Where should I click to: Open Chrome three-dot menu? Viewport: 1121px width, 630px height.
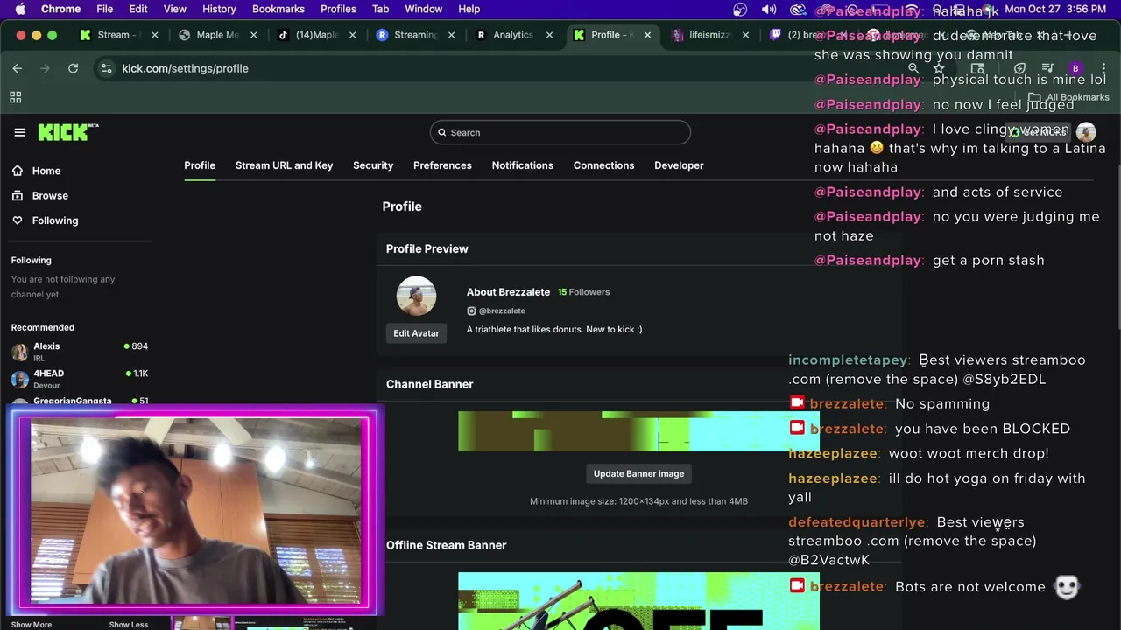[x=1103, y=68]
